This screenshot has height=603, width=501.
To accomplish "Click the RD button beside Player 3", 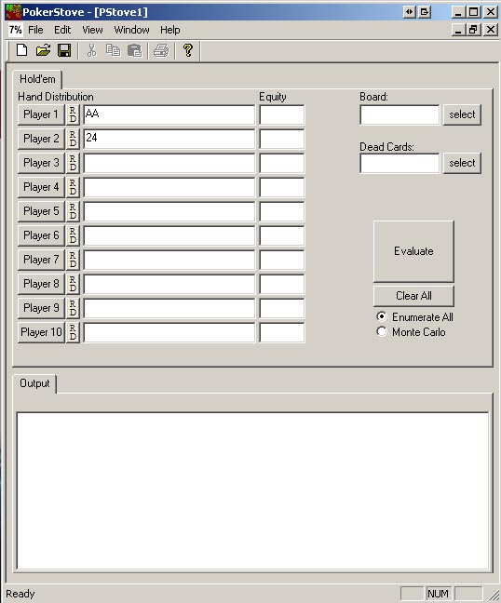I will tap(73, 163).
